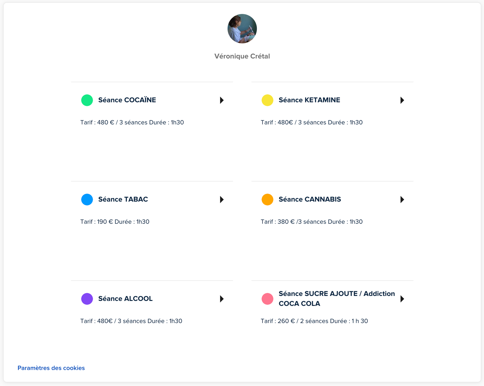The width and height of the screenshot is (484, 386).
Task: Select the Séance KETAMINE title
Action: (309, 100)
